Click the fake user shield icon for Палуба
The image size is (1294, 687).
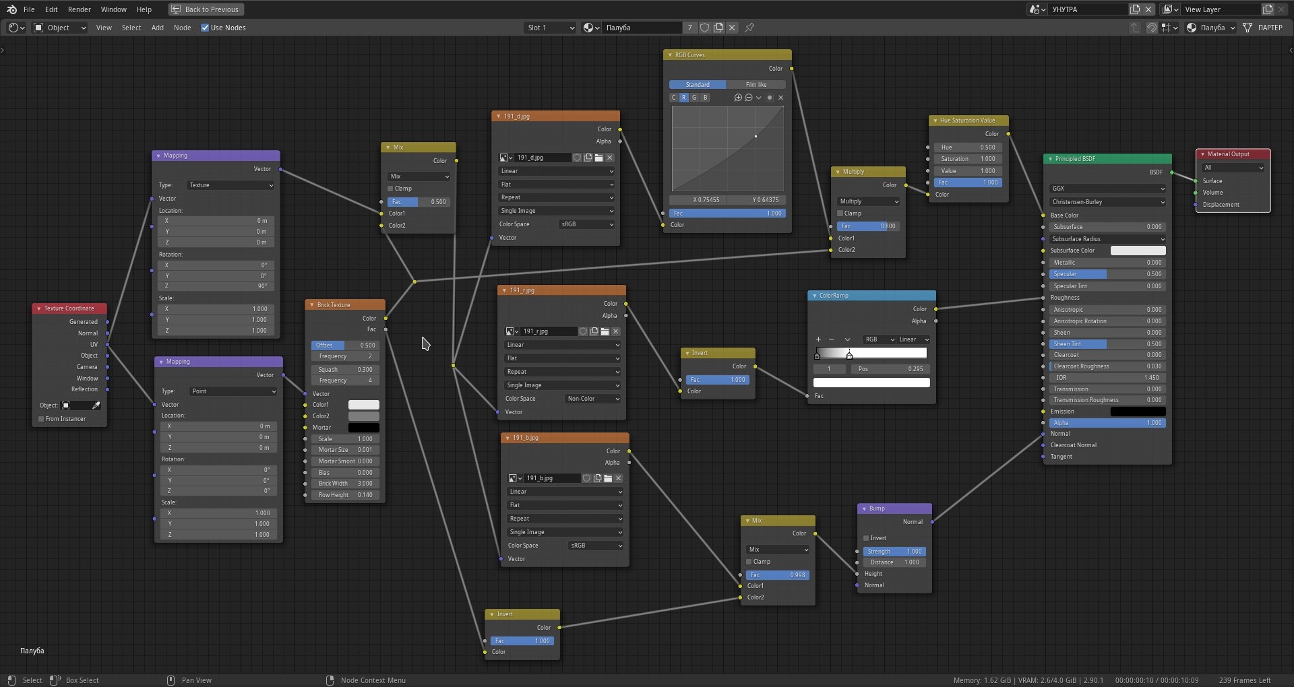(x=704, y=28)
